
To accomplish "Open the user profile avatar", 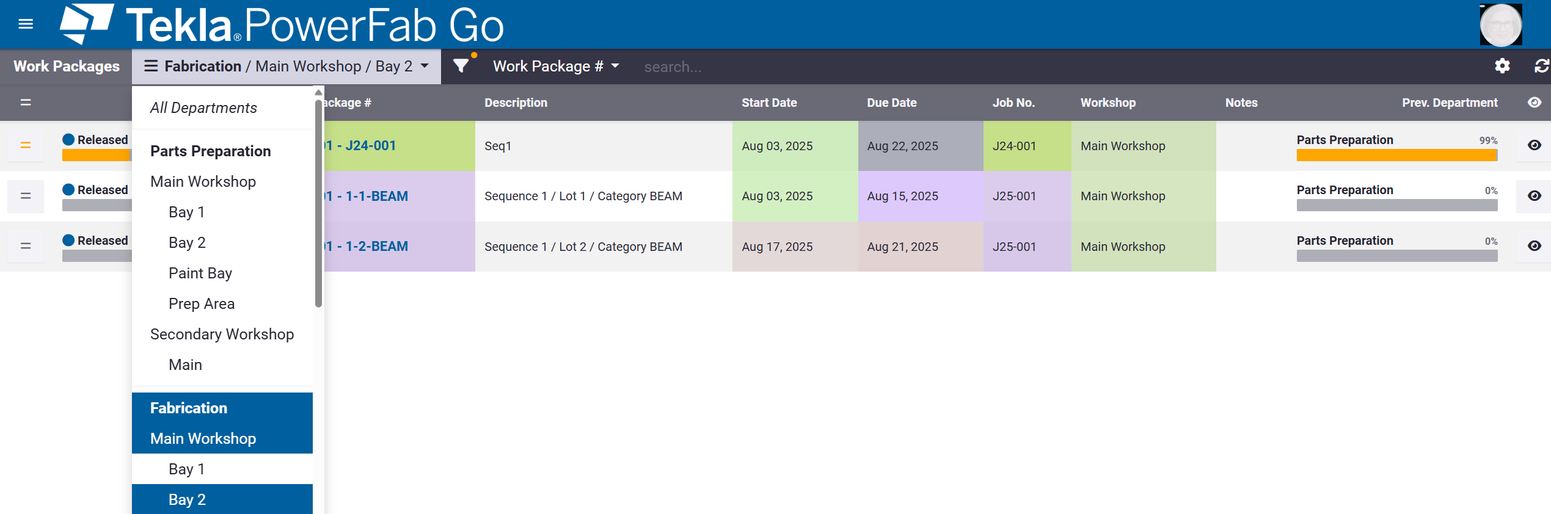I will click(1500, 25).
